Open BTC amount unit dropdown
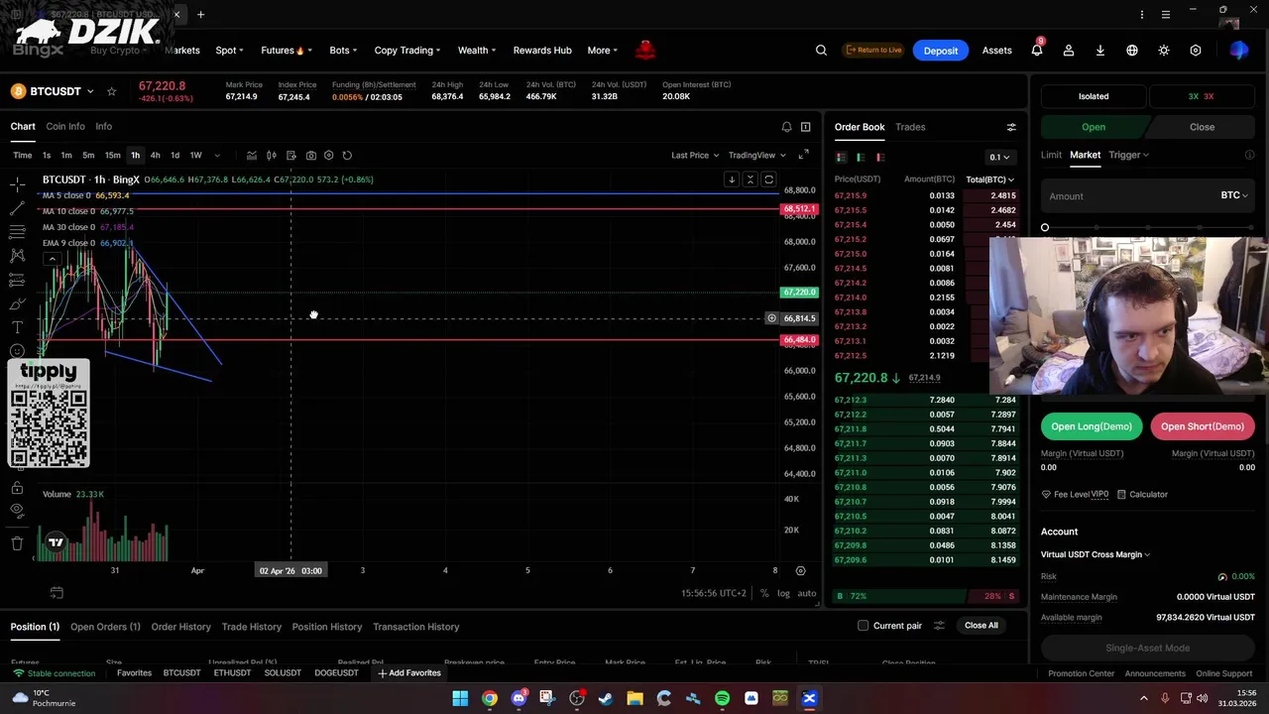The image size is (1269, 714). [1234, 195]
